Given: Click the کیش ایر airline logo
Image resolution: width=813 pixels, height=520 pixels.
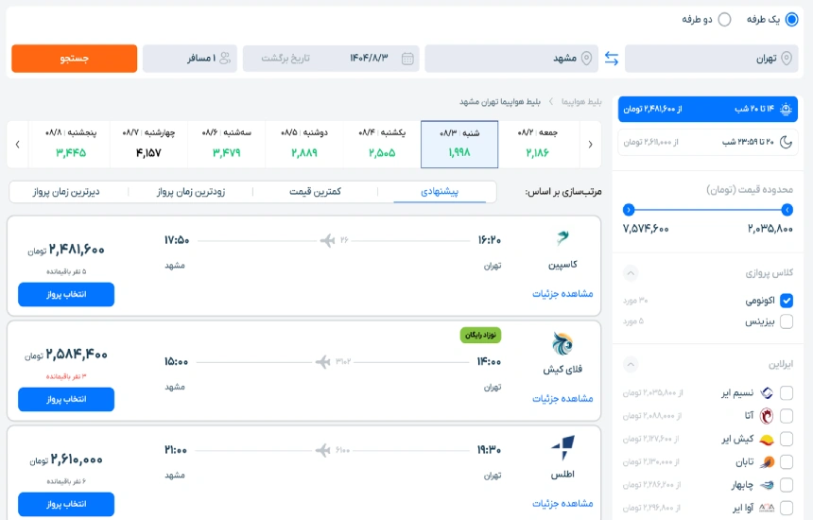Looking at the screenshot, I should point(767,440).
